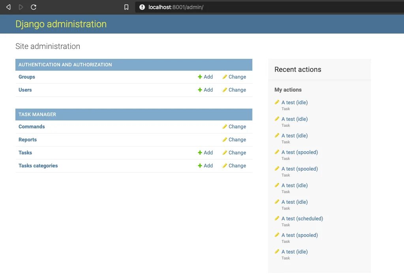Click Add link in Tasks categories row
Viewport: 404px width, 278px height.
coord(208,166)
